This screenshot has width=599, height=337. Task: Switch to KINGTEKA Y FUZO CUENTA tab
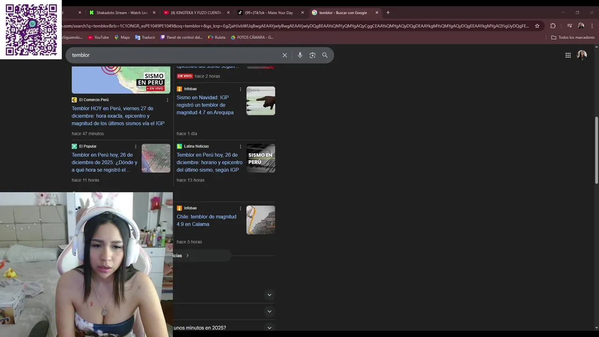196,13
